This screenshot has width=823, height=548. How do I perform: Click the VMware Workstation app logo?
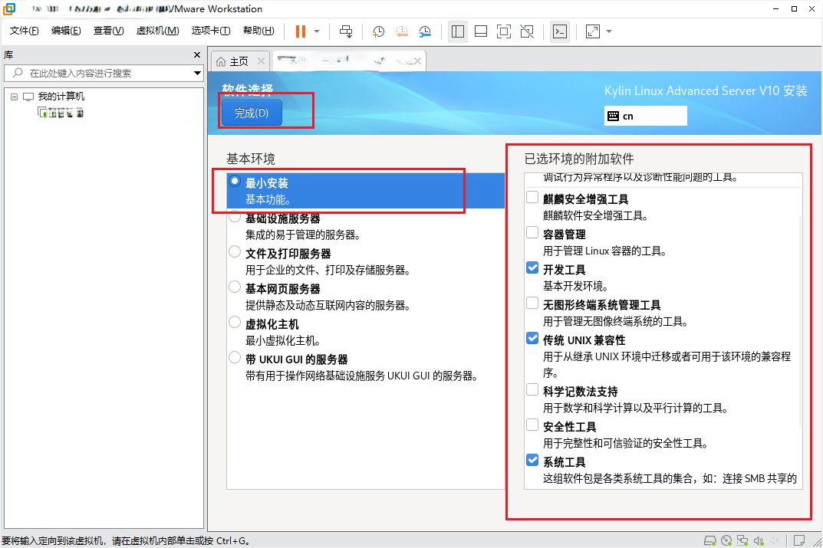coord(9,9)
